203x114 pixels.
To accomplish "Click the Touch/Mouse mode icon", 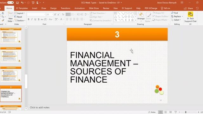I will (37, 3).
